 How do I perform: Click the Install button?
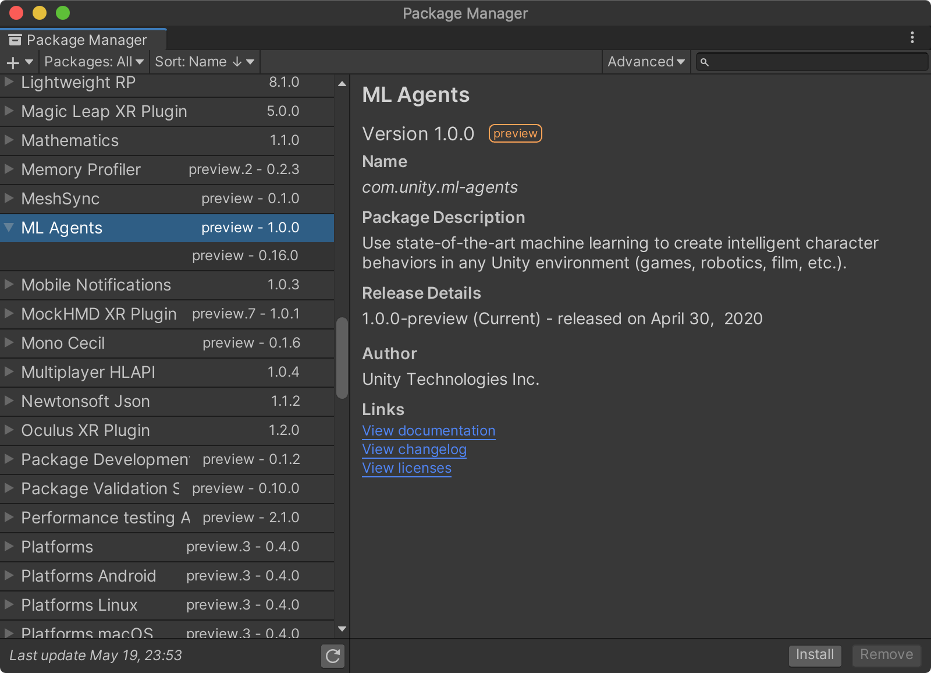pyautogui.click(x=815, y=655)
